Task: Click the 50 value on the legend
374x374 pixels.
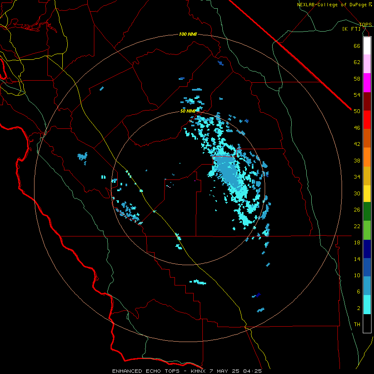Action: point(357,111)
